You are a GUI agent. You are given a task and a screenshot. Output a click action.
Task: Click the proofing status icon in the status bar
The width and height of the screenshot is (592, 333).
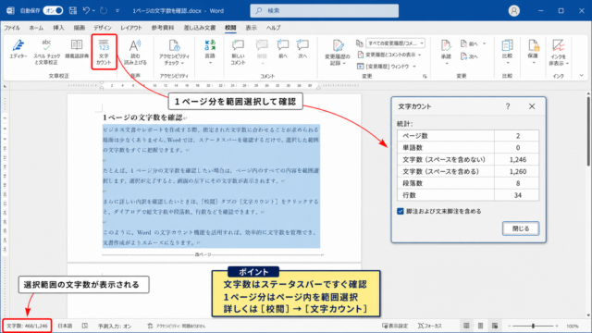[x=85, y=326]
